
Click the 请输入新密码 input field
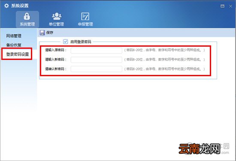point(96,60)
